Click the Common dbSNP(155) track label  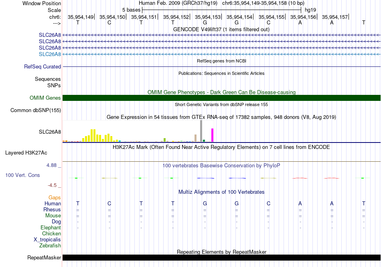pyautogui.click(x=36, y=110)
